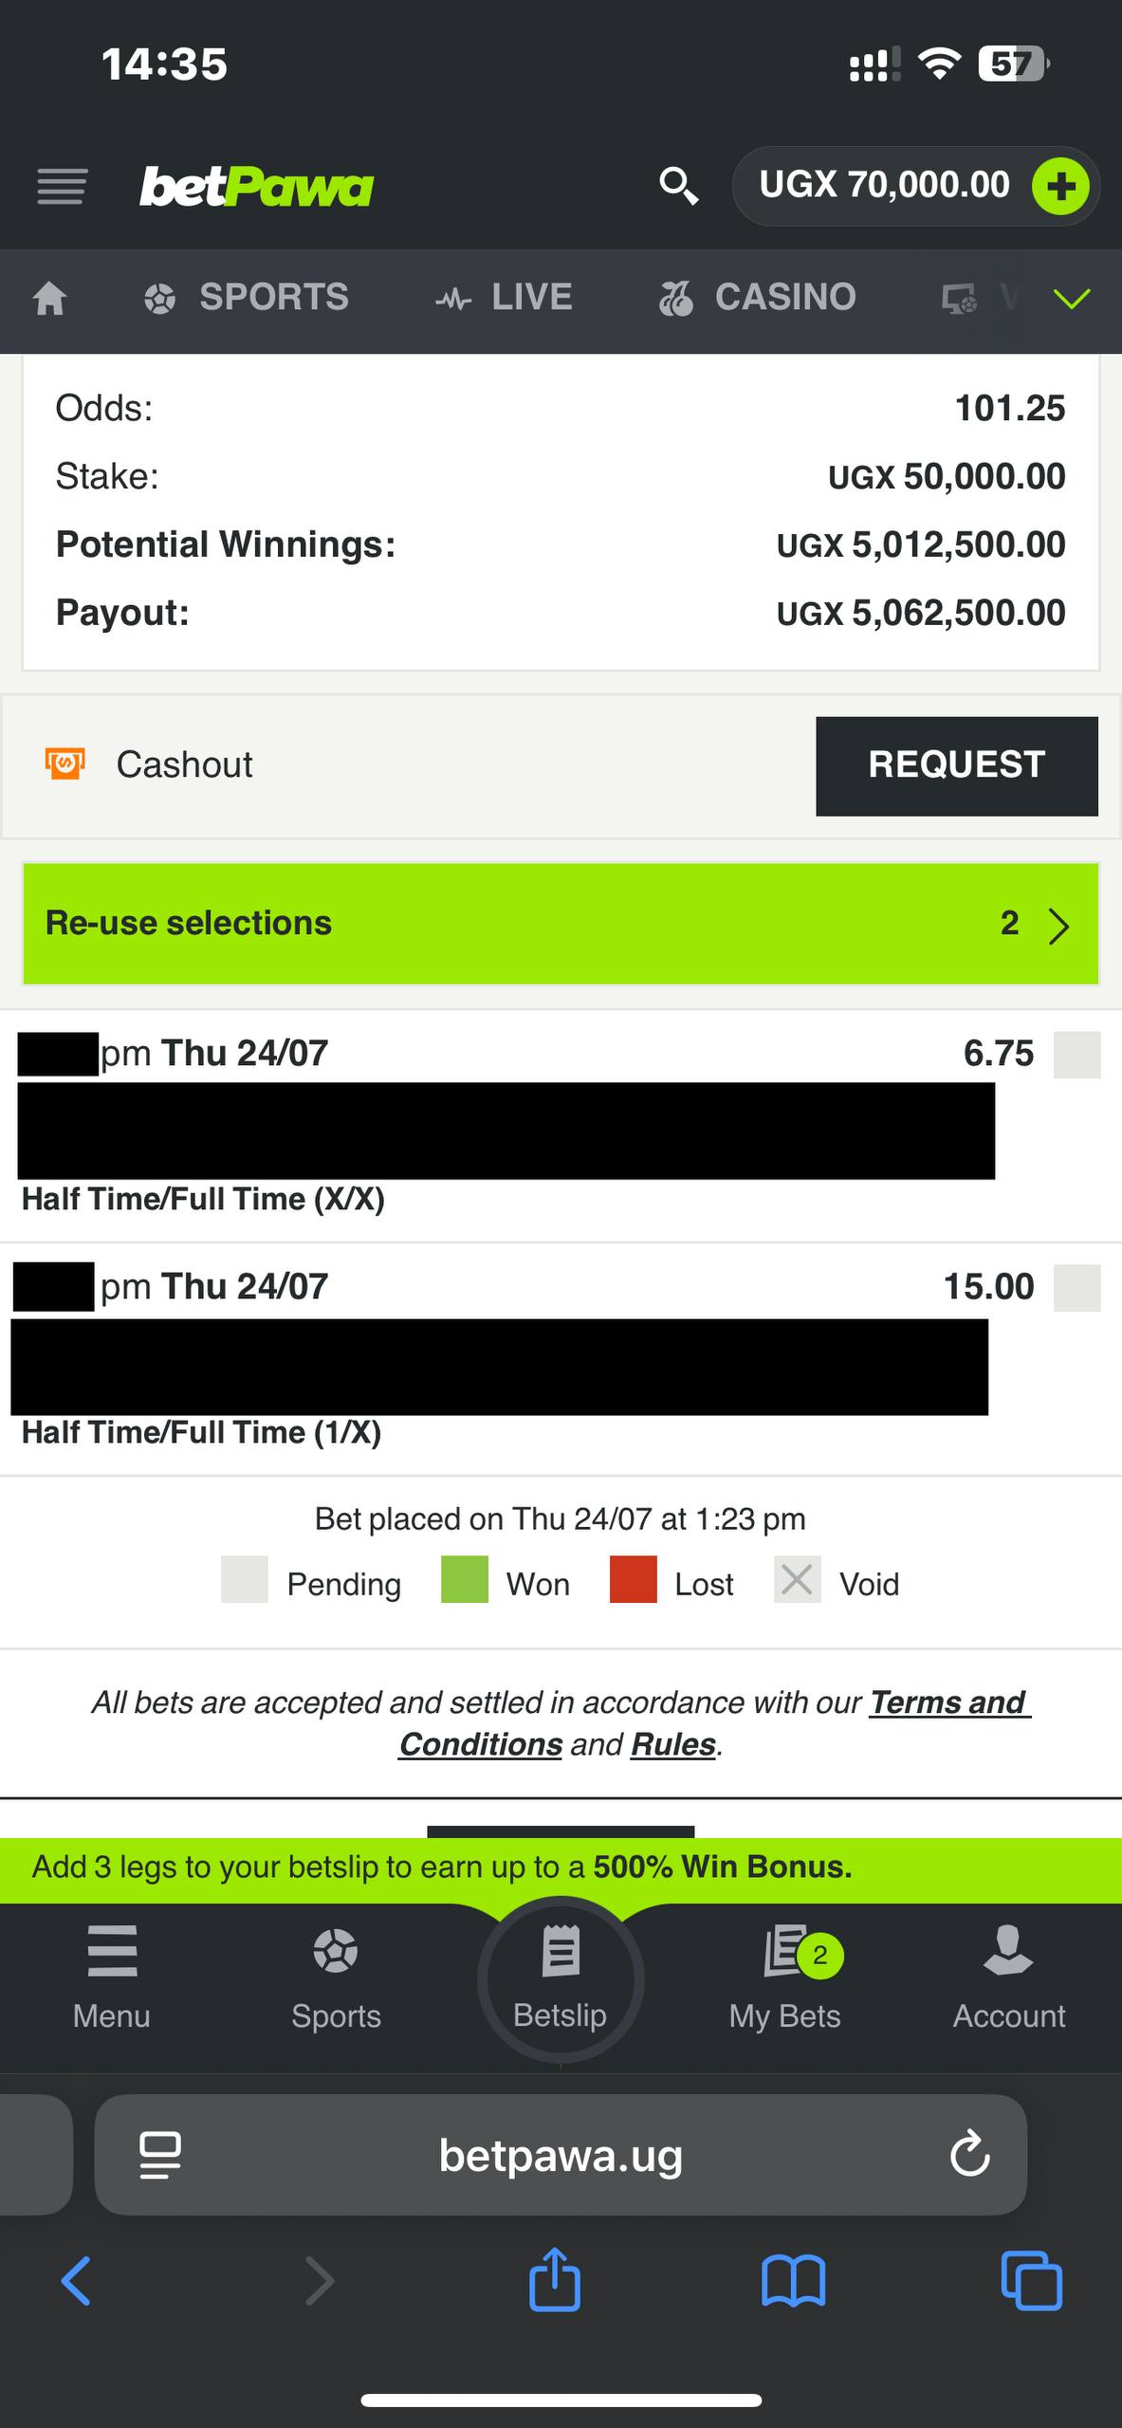Open the Betslip icon in bottom bar
Screen dimensions: 1122x2428
561,1977
